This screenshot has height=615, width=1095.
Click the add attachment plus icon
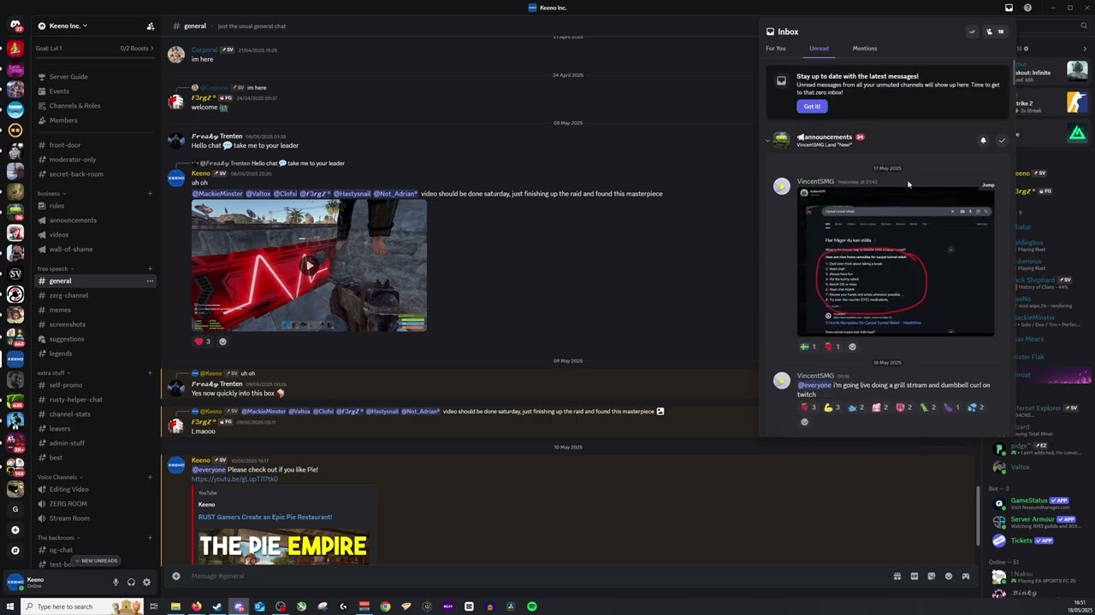point(176,576)
